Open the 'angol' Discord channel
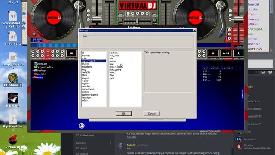The width and height of the screenshot is (275, 155). [x=82, y=148]
